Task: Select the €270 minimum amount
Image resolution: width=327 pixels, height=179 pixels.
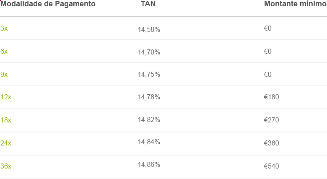Action: coord(271,120)
